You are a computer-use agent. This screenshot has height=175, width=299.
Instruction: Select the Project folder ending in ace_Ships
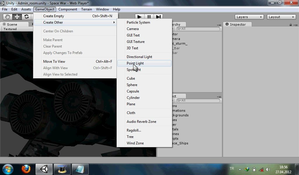point(180,143)
